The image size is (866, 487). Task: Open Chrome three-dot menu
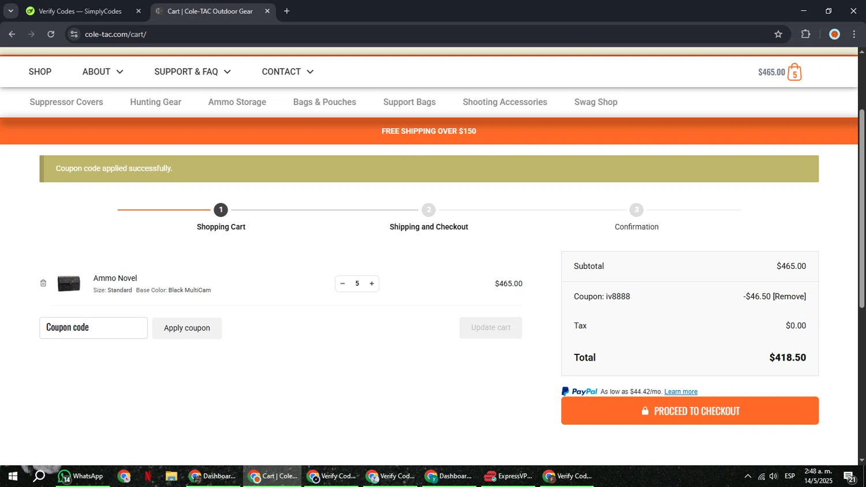click(854, 34)
